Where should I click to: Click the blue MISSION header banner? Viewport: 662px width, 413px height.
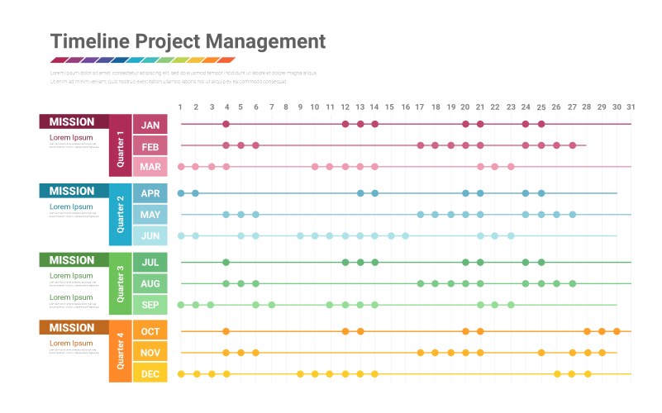tap(74, 191)
